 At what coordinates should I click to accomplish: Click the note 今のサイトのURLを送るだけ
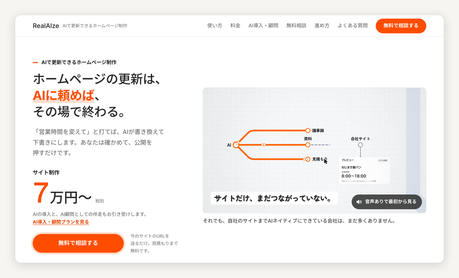(x=154, y=243)
